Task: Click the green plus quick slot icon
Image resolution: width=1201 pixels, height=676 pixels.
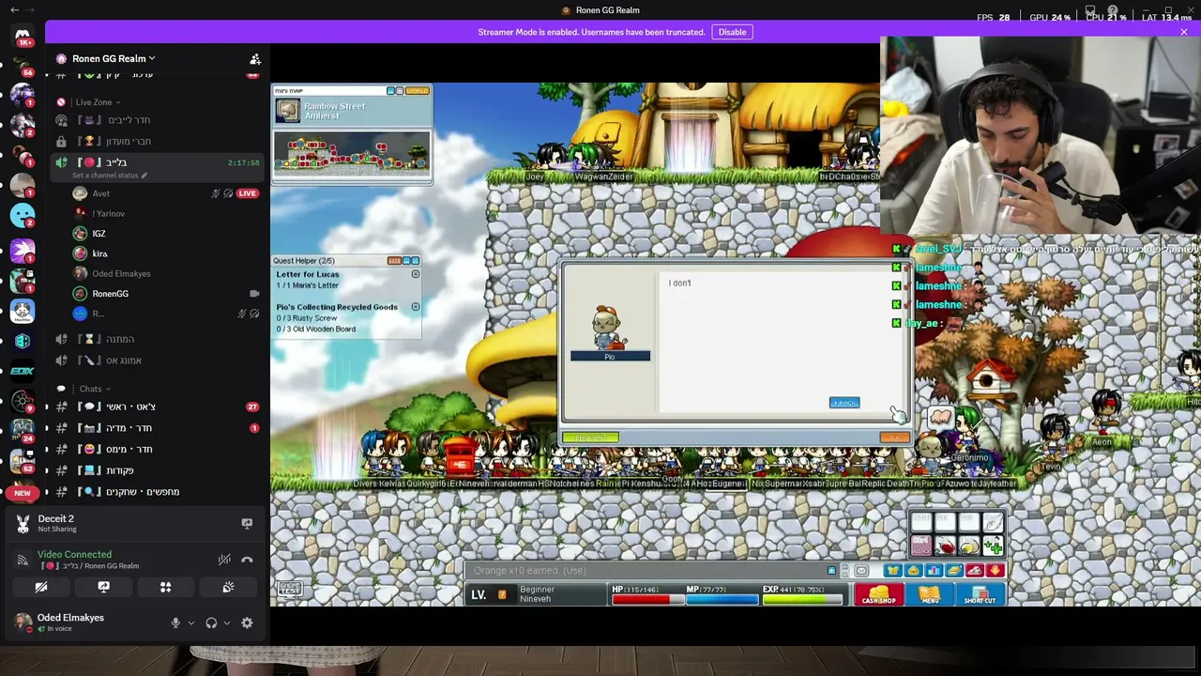Action: pyautogui.click(x=993, y=545)
